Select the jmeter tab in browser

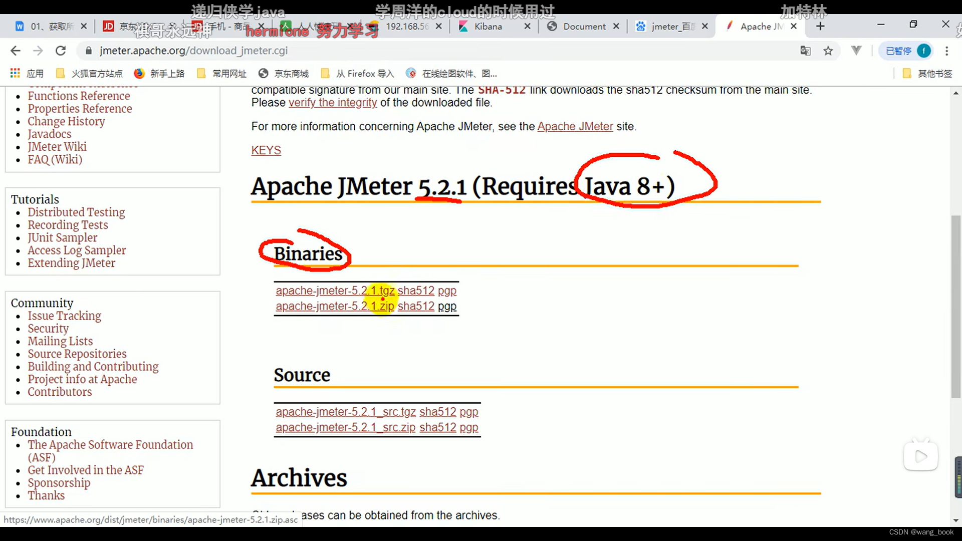pyautogui.click(x=759, y=27)
